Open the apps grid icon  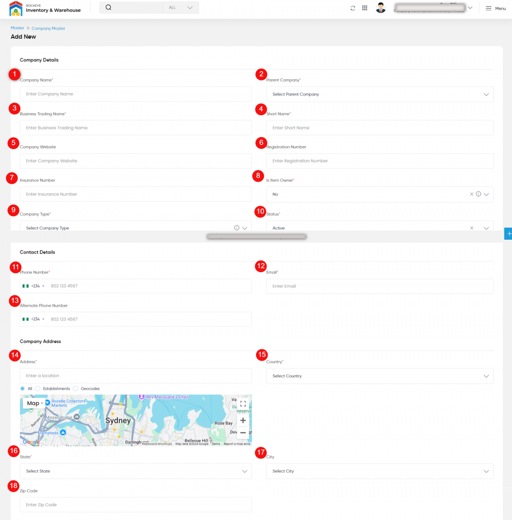365,8
